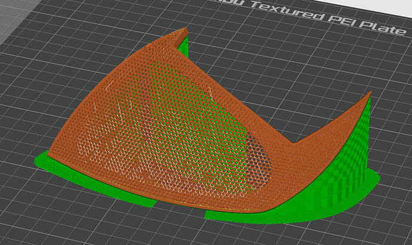Click the tall green support column under right tip
The image size is (412, 245).
click(368, 137)
